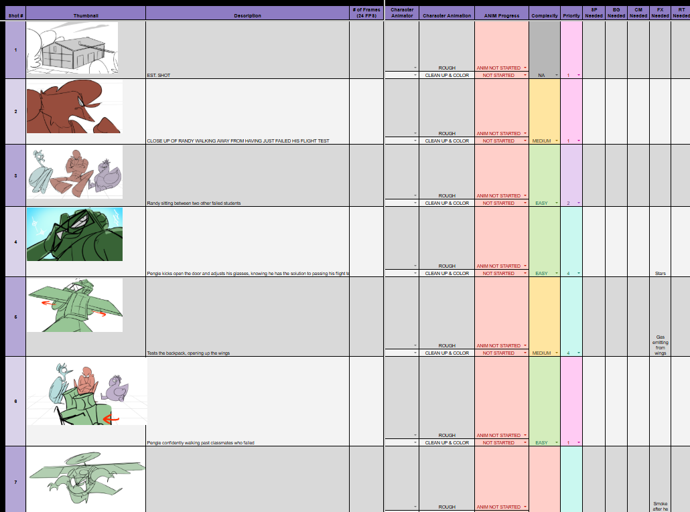This screenshot has height=512, width=690.
Task: Click the # of Frames column header
Action: click(366, 13)
